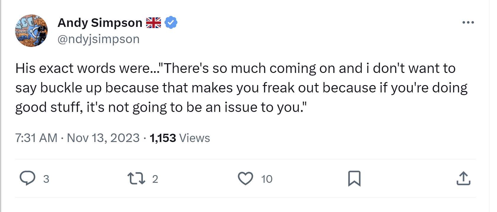Click the Nov 13, 2023 date

tap(103, 138)
